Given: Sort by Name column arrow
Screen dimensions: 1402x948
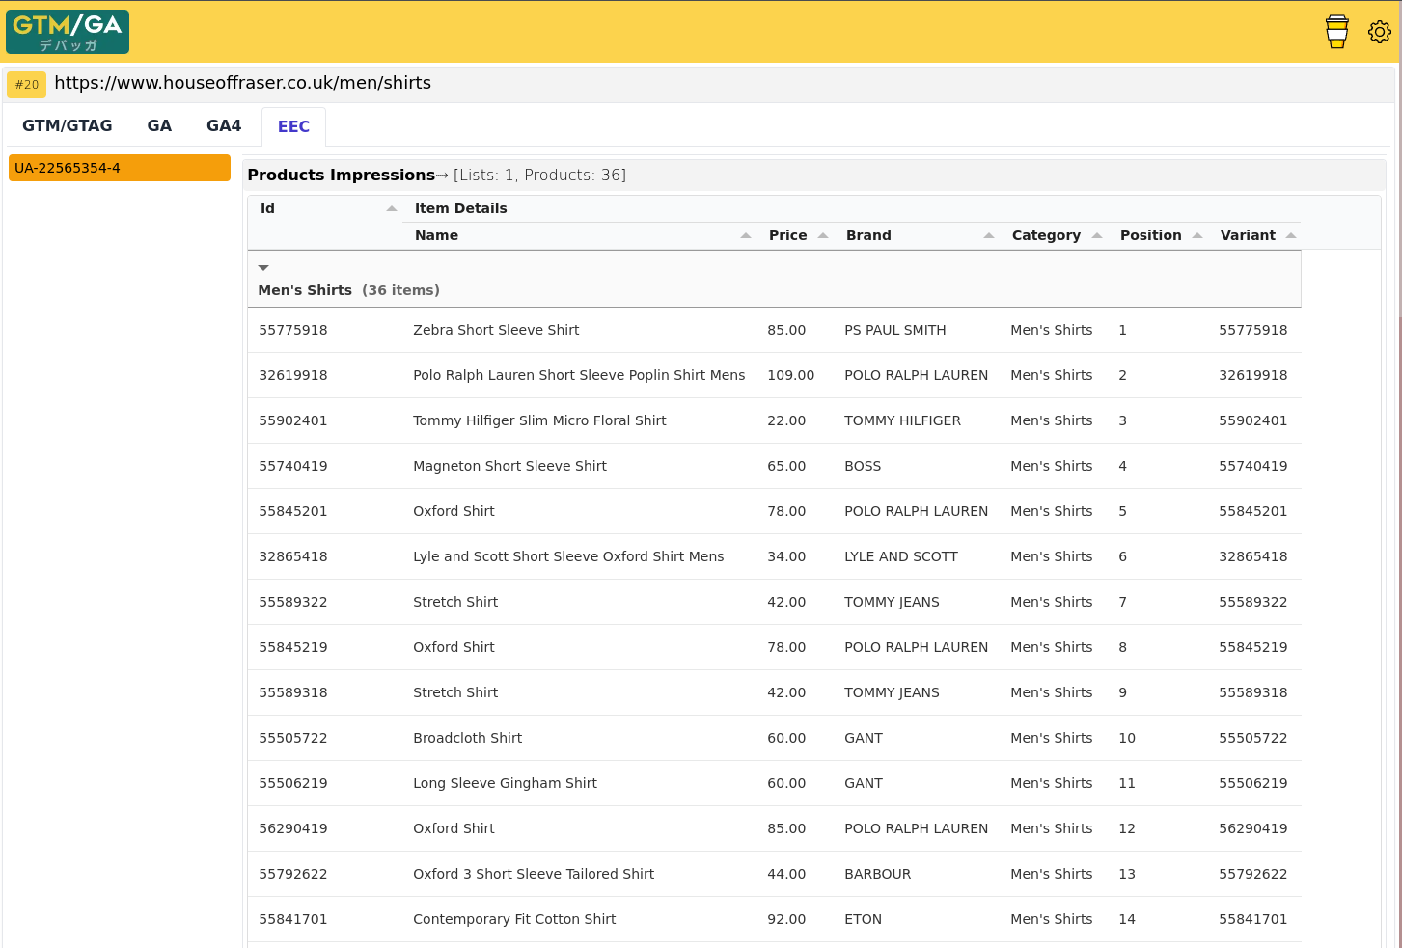Looking at the screenshot, I should point(746,235).
